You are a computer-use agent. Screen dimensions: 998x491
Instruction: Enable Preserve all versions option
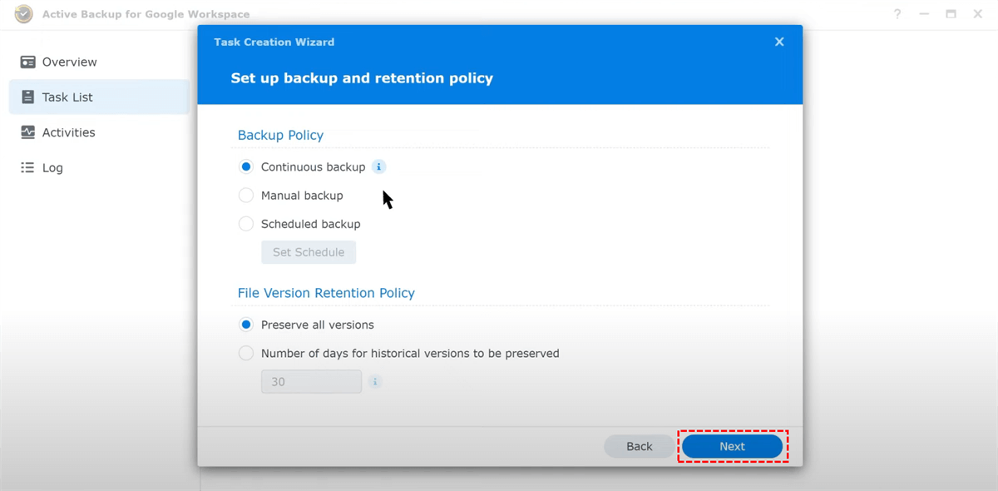[x=246, y=325]
